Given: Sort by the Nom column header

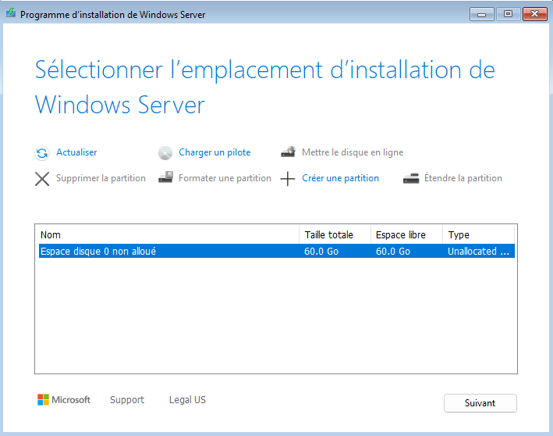Looking at the screenshot, I should (x=168, y=234).
